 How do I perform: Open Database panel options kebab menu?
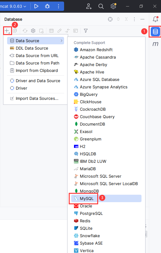click(134, 19)
